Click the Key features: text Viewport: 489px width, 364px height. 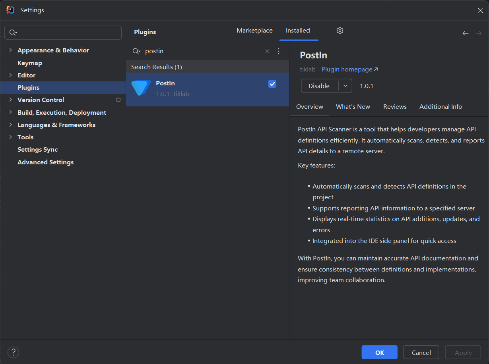[316, 165]
